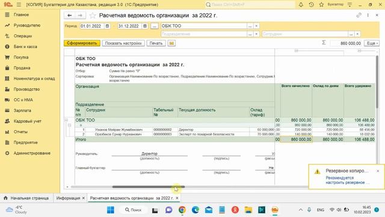Open Подразделение selection ellipsis

(x=250, y=34)
